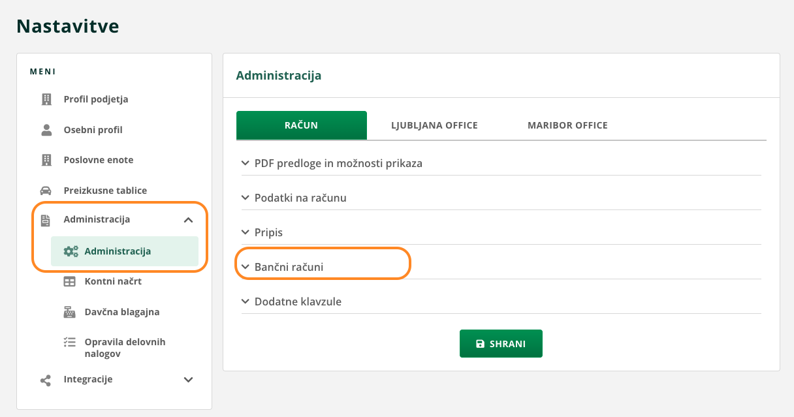Click the document icon beside Administracija menu

point(46,220)
